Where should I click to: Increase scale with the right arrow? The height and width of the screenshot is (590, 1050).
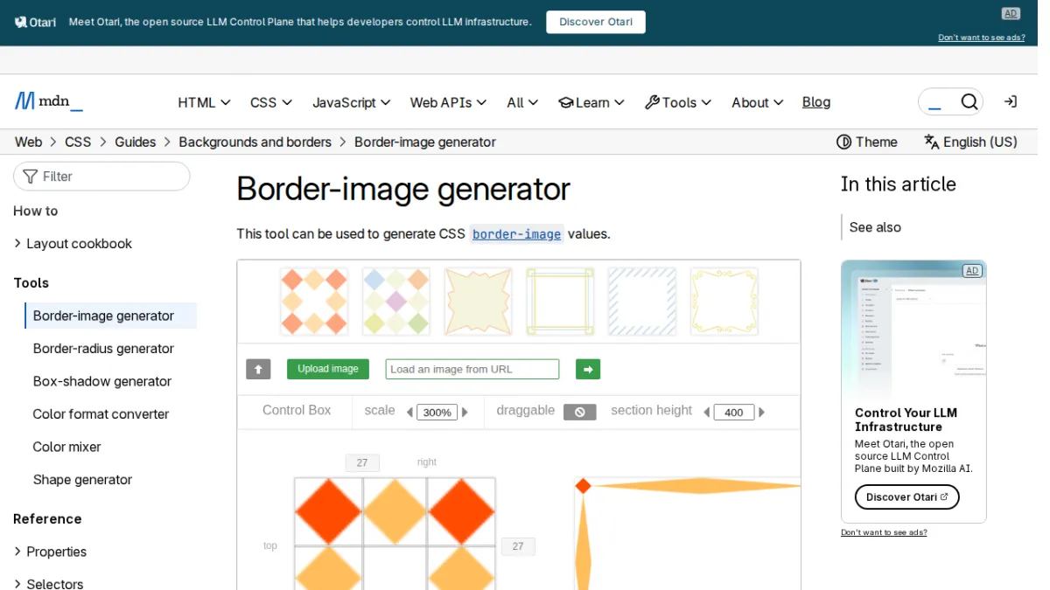pyautogui.click(x=465, y=412)
